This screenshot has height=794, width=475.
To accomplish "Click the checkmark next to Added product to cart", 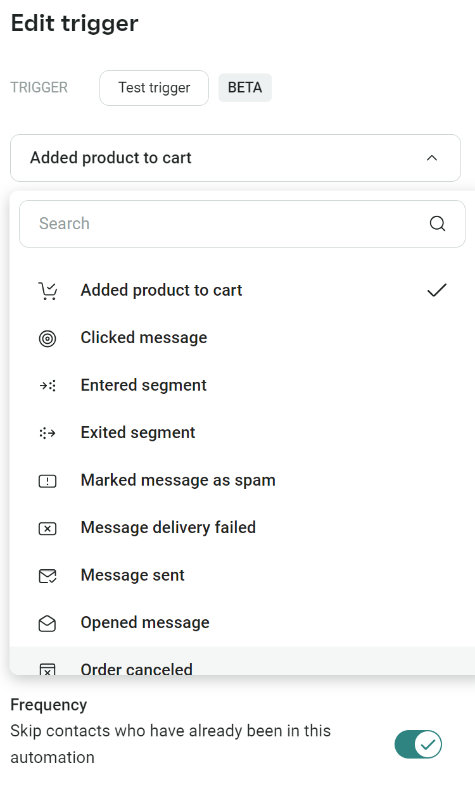I will coord(437,290).
